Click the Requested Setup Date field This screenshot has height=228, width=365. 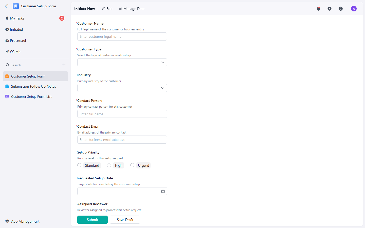(x=122, y=191)
